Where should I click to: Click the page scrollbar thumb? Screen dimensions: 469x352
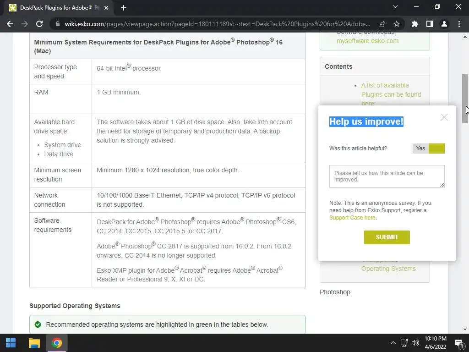(465, 99)
